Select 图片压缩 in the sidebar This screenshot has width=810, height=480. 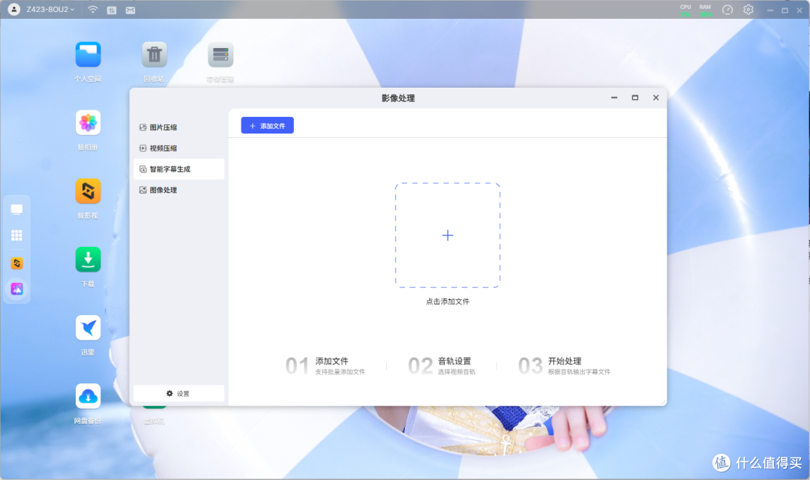pyautogui.click(x=178, y=127)
